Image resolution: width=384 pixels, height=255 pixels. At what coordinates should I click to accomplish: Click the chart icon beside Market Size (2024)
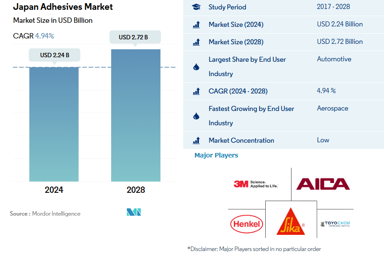click(196, 25)
